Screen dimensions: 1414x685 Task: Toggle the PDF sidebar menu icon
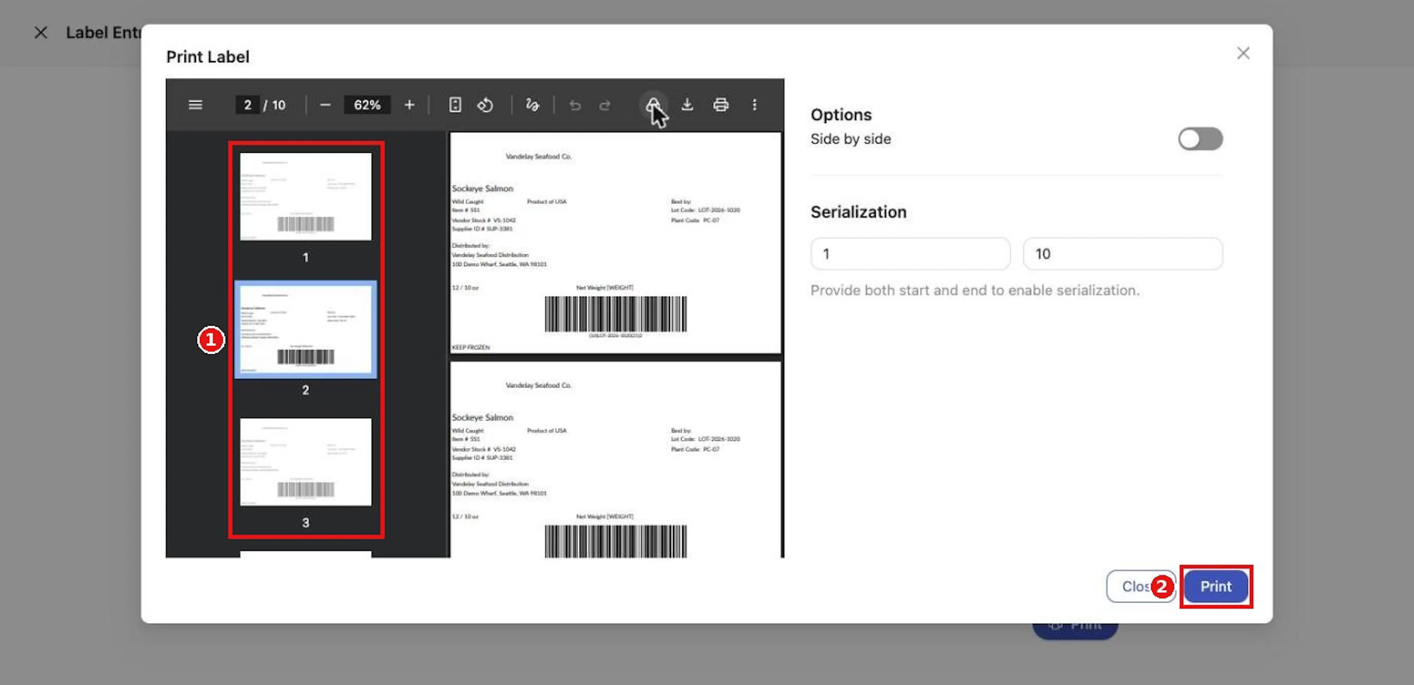pyautogui.click(x=196, y=105)
